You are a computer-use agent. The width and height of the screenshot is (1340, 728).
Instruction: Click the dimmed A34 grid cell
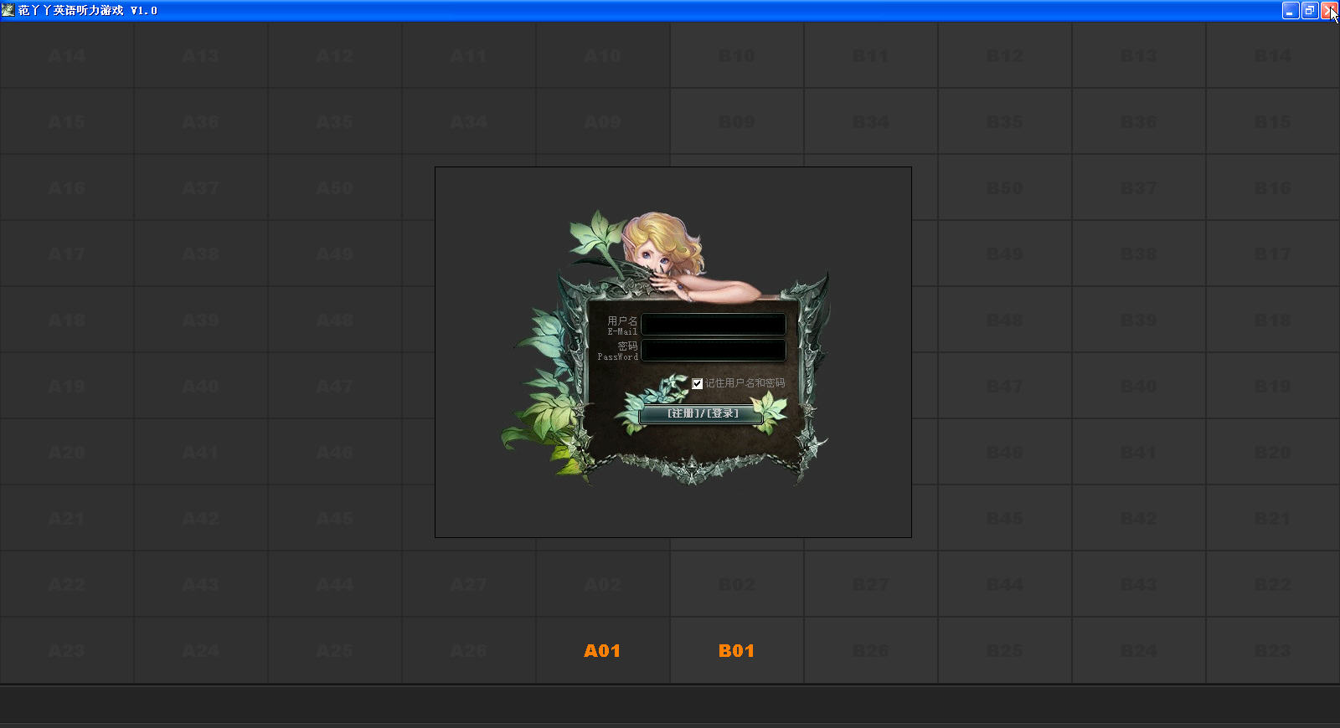pos(469,121)
